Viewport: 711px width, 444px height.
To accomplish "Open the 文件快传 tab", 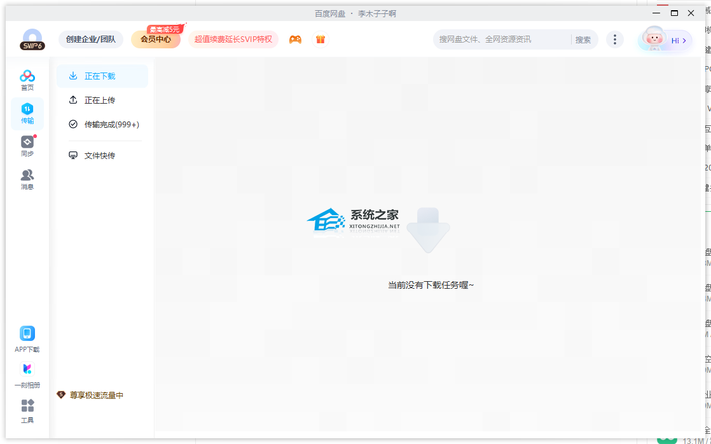I will point(102,156).
